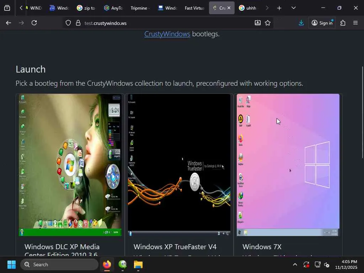Select the Windows 7X title text
The image size is (364, 273).
pyautogui.click(x=262, y=247)
